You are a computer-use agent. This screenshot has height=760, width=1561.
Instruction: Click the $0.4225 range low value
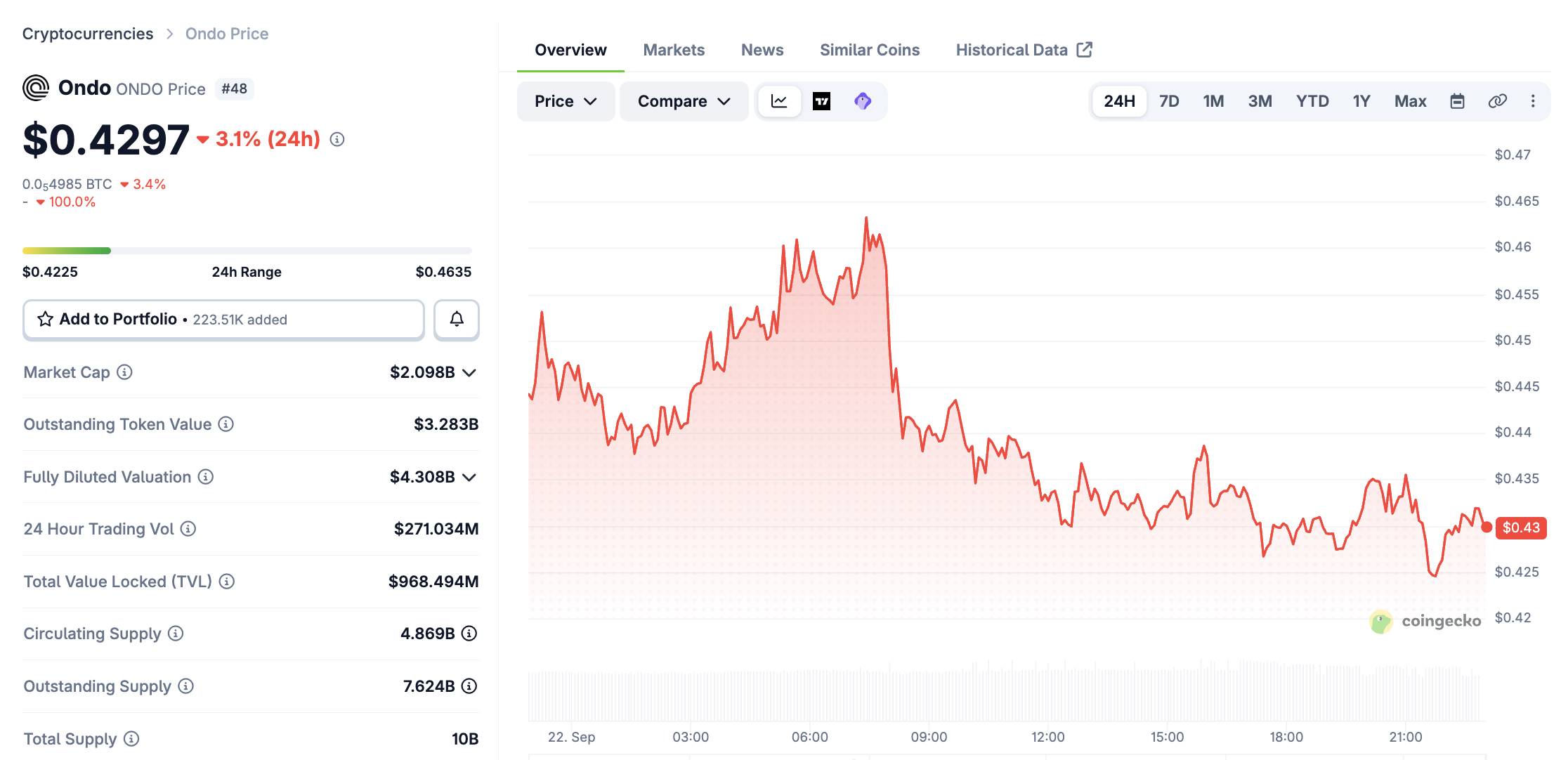click(50, 272)
